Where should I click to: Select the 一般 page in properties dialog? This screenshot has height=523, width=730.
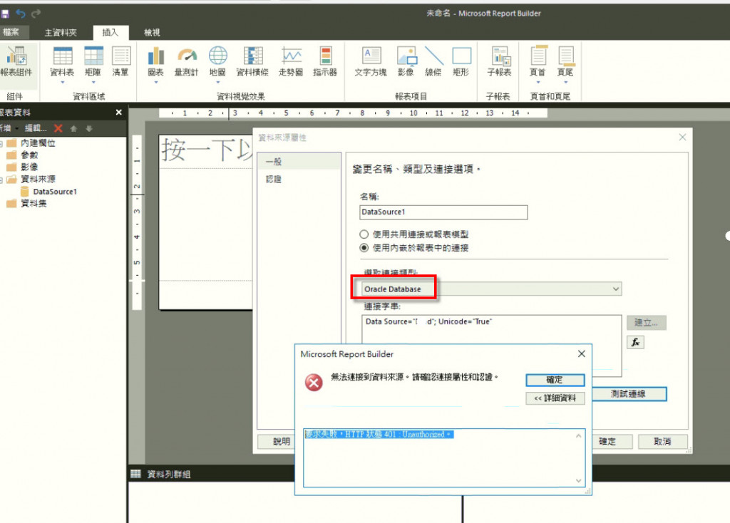pyautogui.click(x=299, y=162)
